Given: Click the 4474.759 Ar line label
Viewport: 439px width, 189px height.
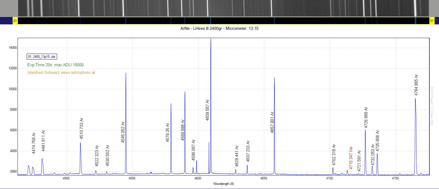Looking at the screenshot, I should [34, 143].
